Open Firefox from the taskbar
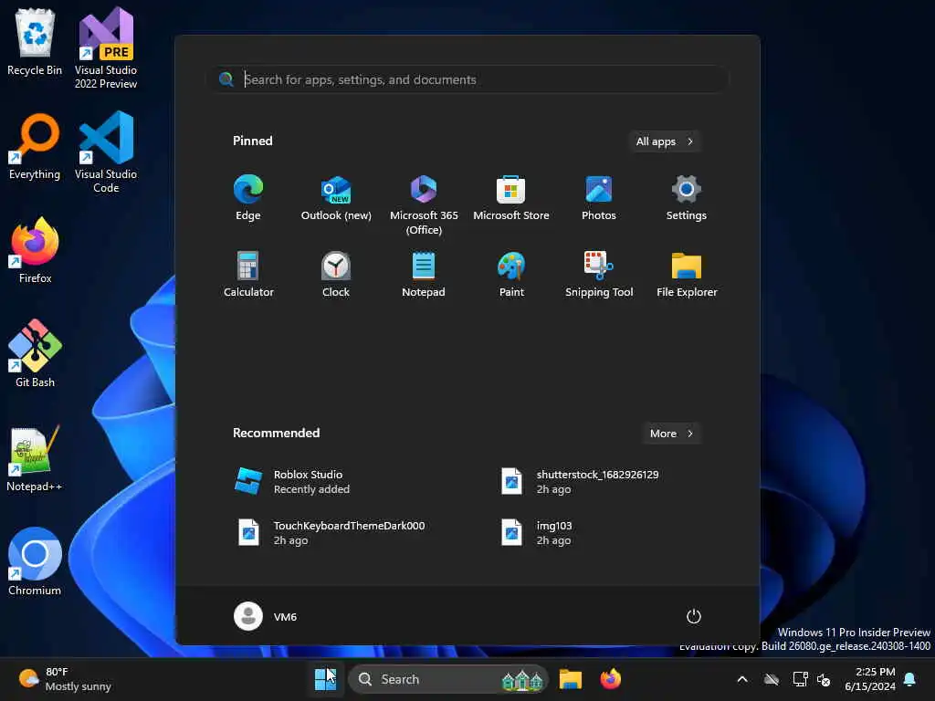 (611, 679)
